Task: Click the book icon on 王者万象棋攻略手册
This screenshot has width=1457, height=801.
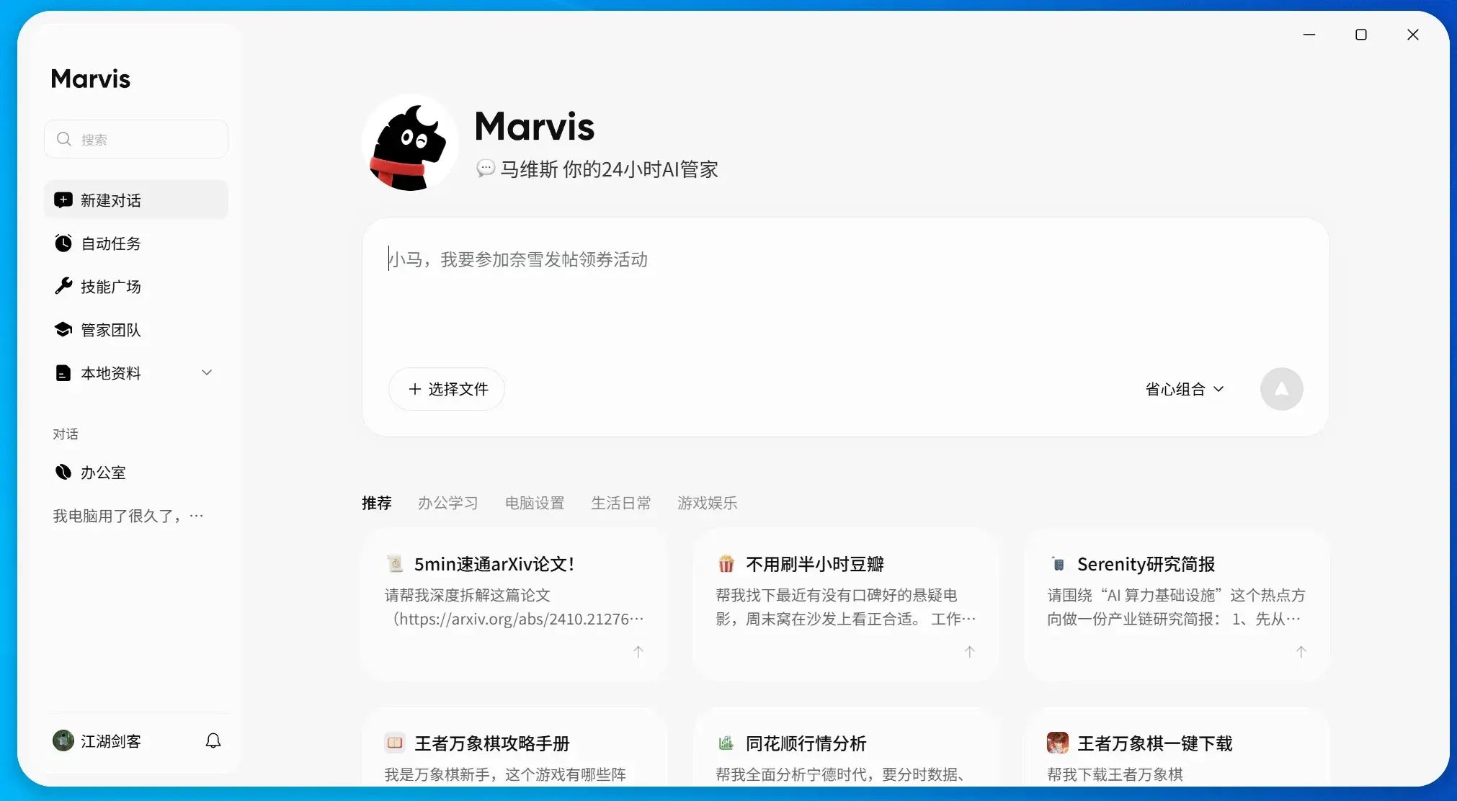Action: 395,743
